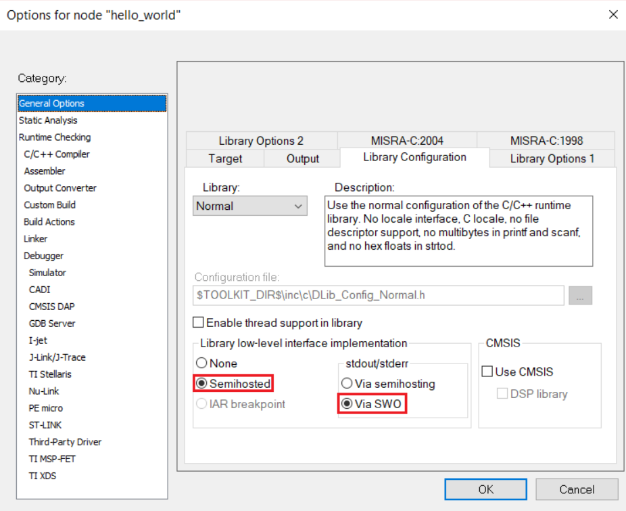Image resolution: width=626 pixels, height=511 pixels.
Task: Cancel the options dialog
Action: (577, 489)
